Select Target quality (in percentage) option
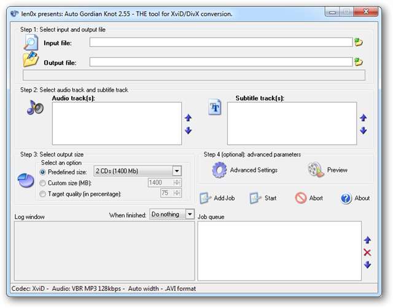393x308 pixels. tap(42, 193)
